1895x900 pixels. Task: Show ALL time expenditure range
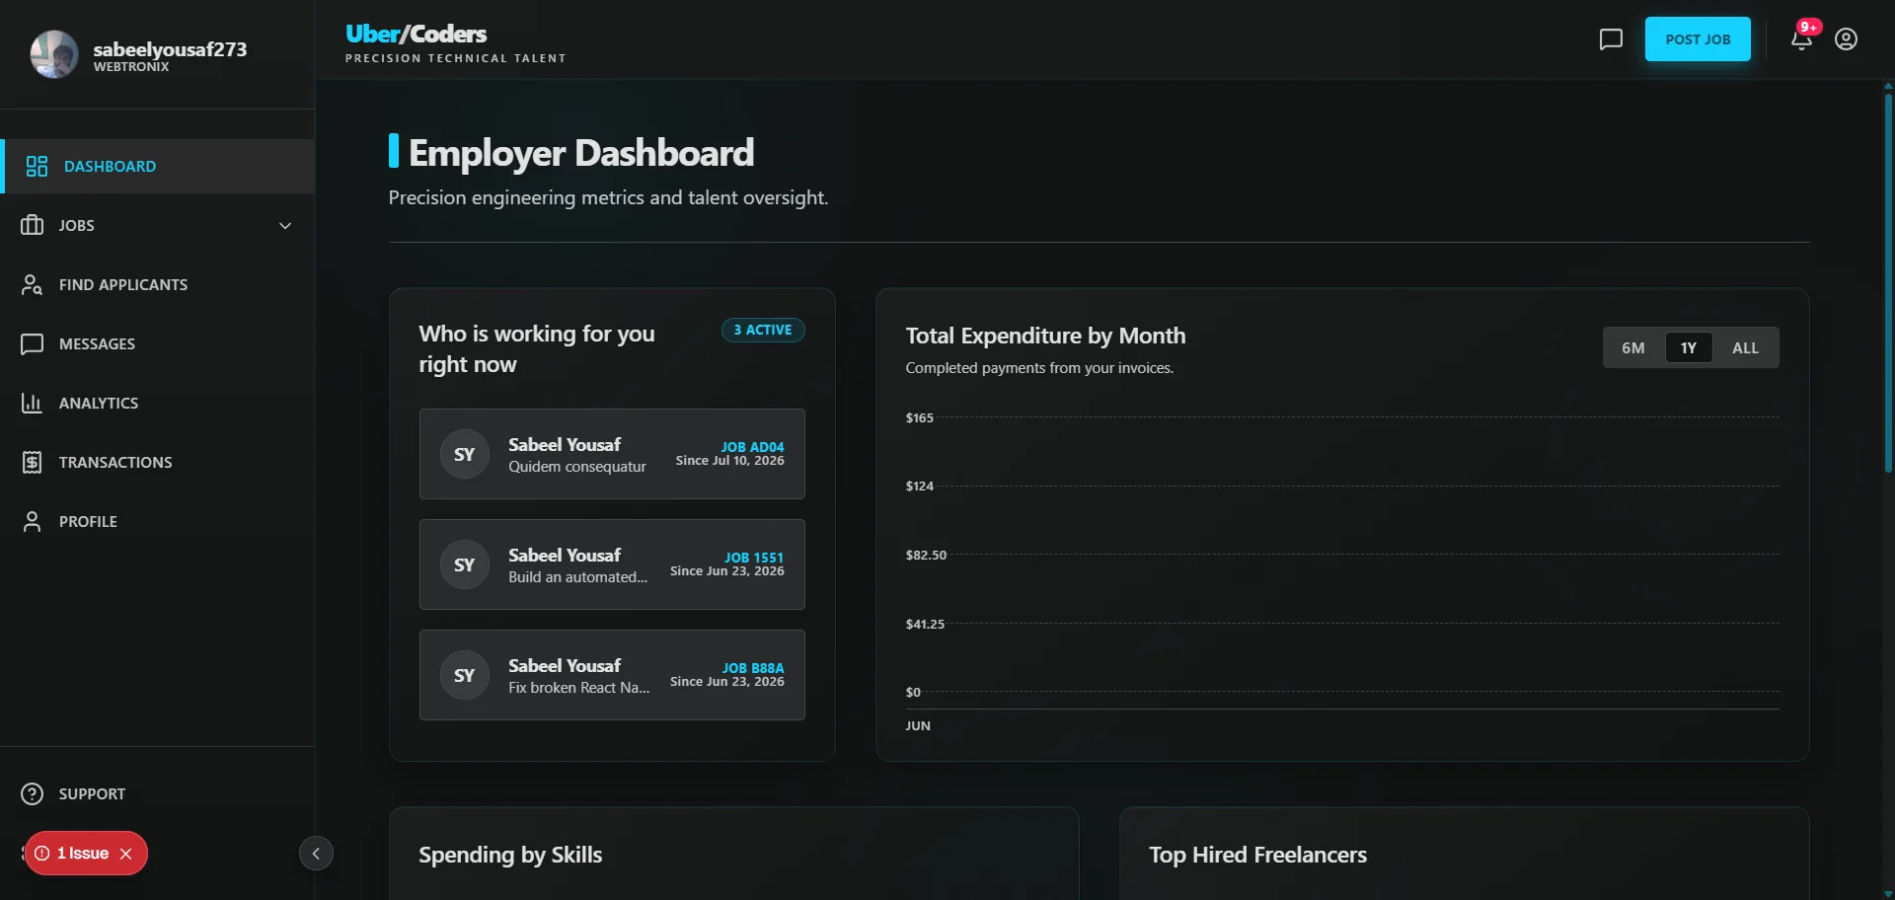pos(1745,347)
